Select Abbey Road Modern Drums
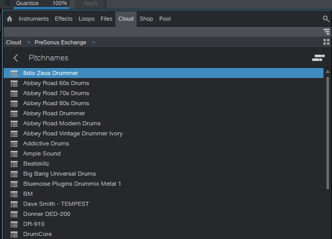The height and width of the screenshot is (239, 332). [x=163, y=123]
